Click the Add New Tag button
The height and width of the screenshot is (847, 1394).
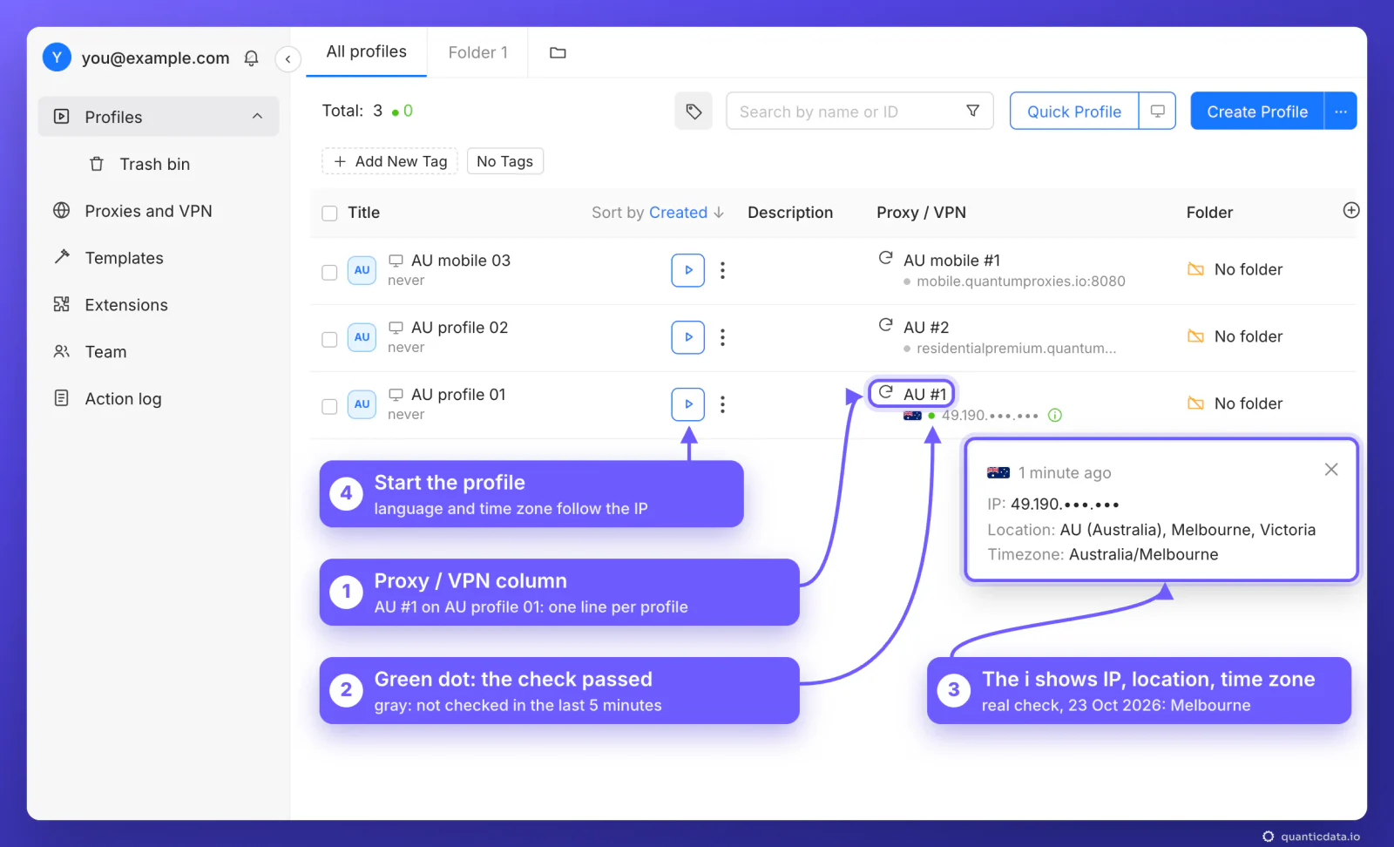click(390, 161)
